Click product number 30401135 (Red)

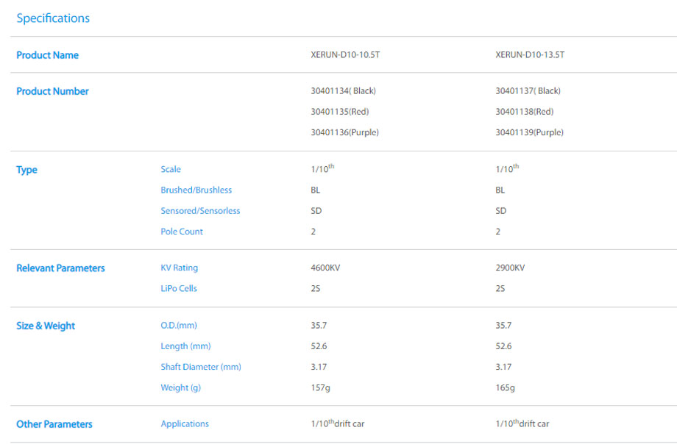click(x=339, y=112)
